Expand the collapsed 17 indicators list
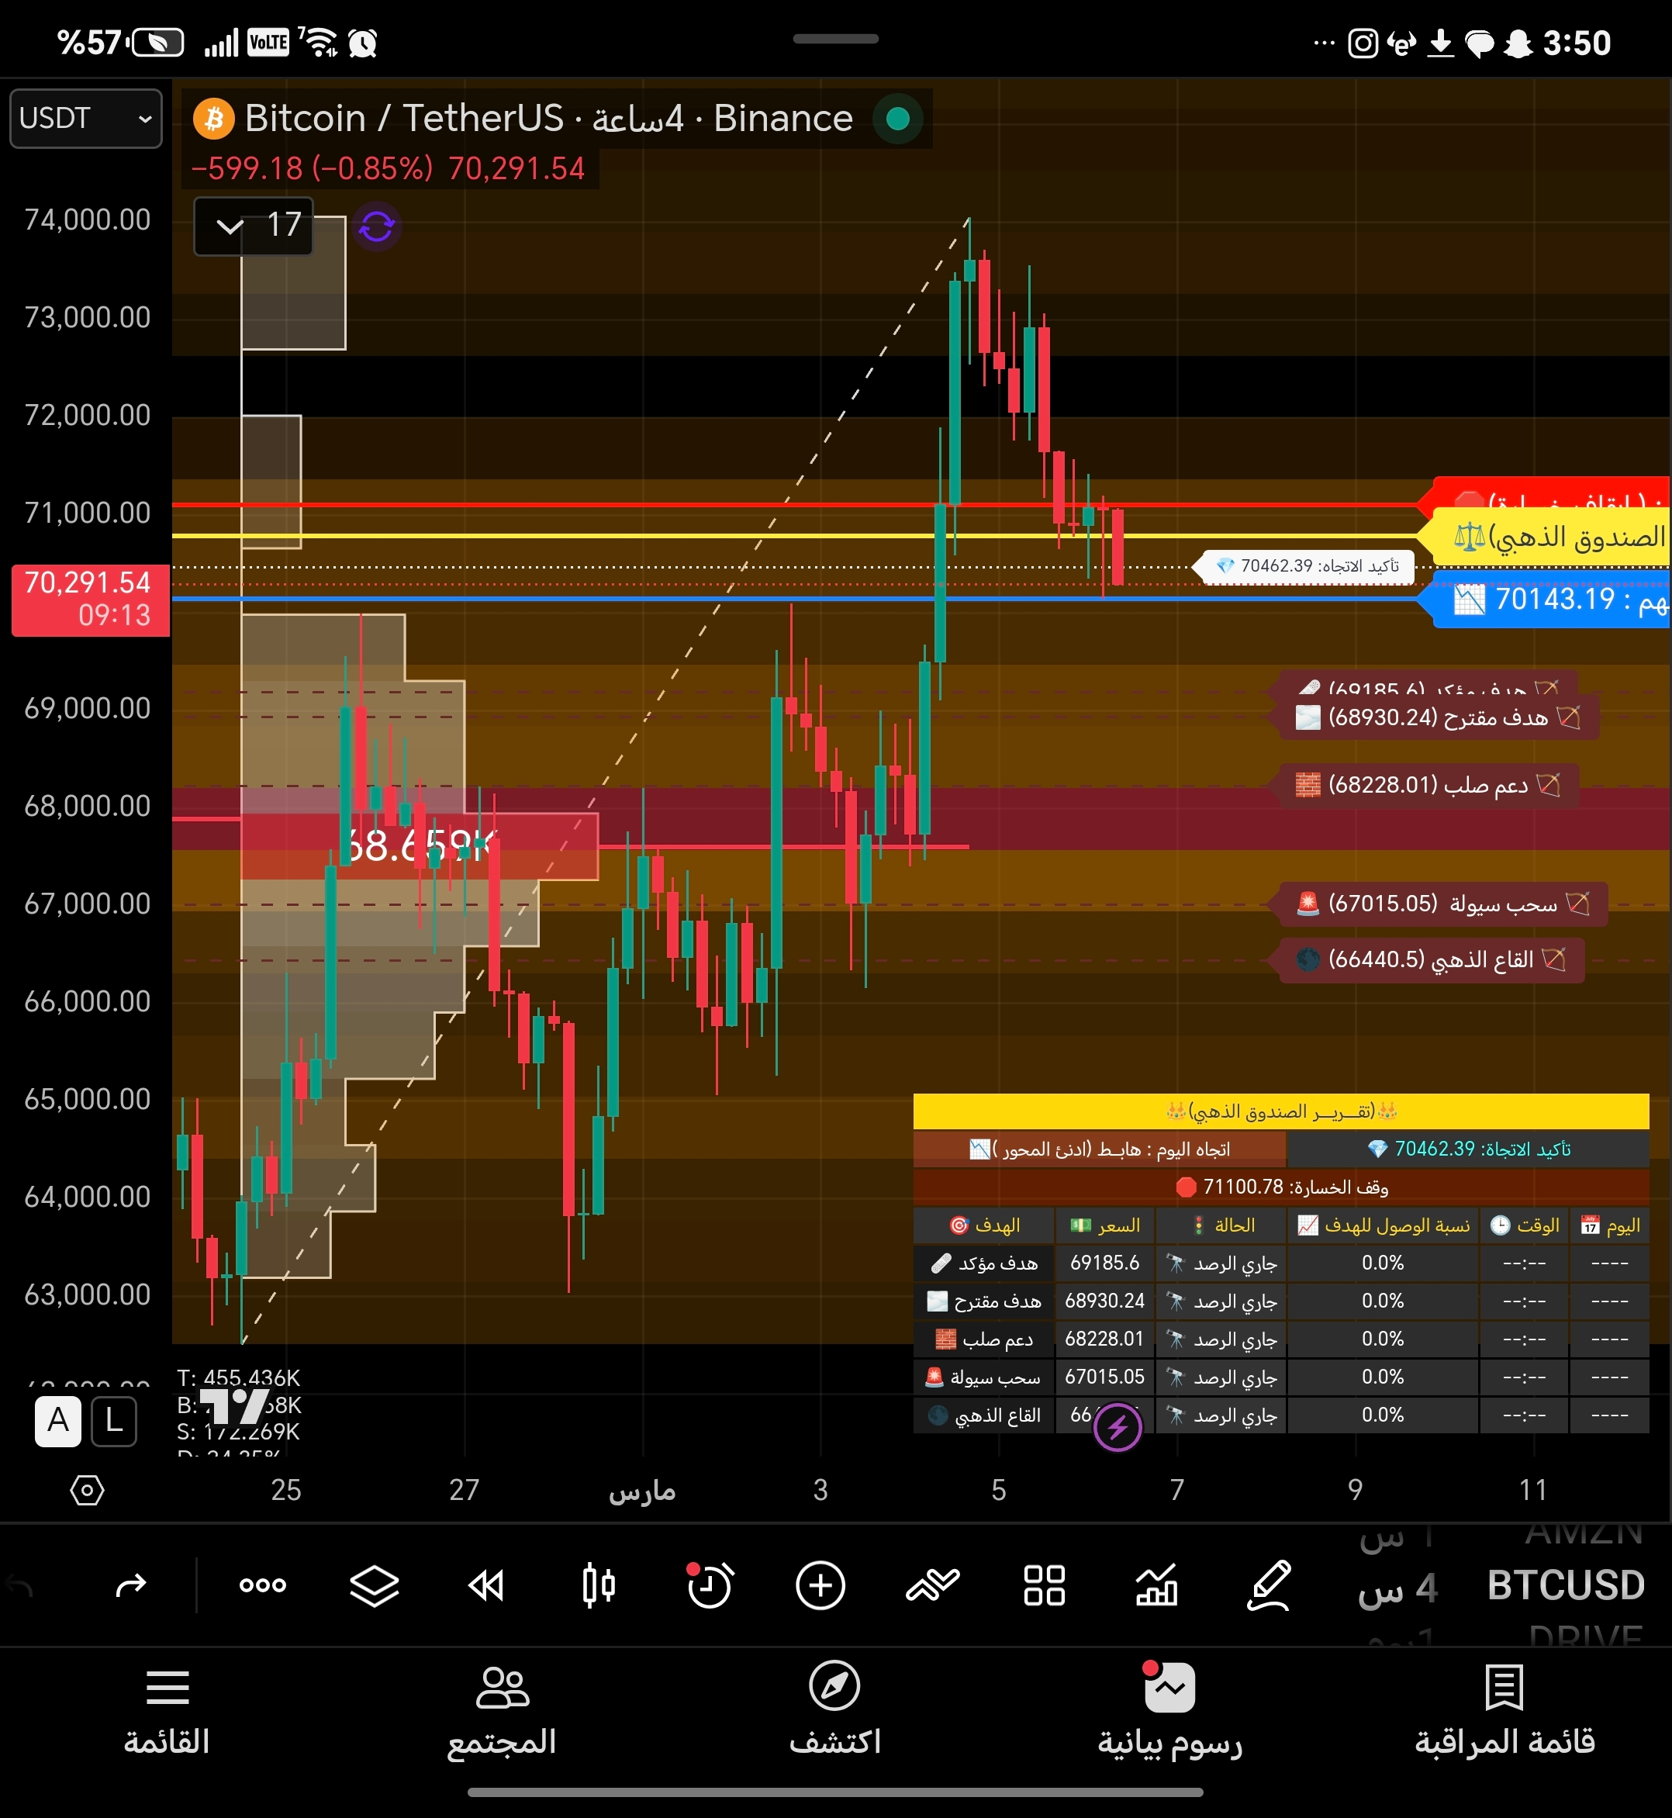This screenshot has height=1818, width=1672. [x=254, y=226]
